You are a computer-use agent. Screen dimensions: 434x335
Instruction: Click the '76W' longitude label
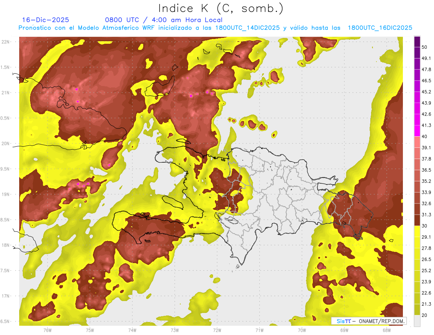(47, 330)
